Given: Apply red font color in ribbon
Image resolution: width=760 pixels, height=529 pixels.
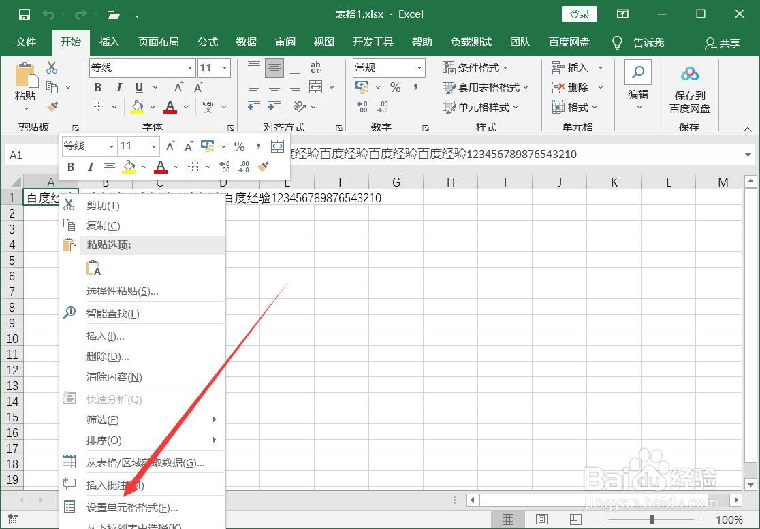Looking at the screenshot, I should (170, 107).
